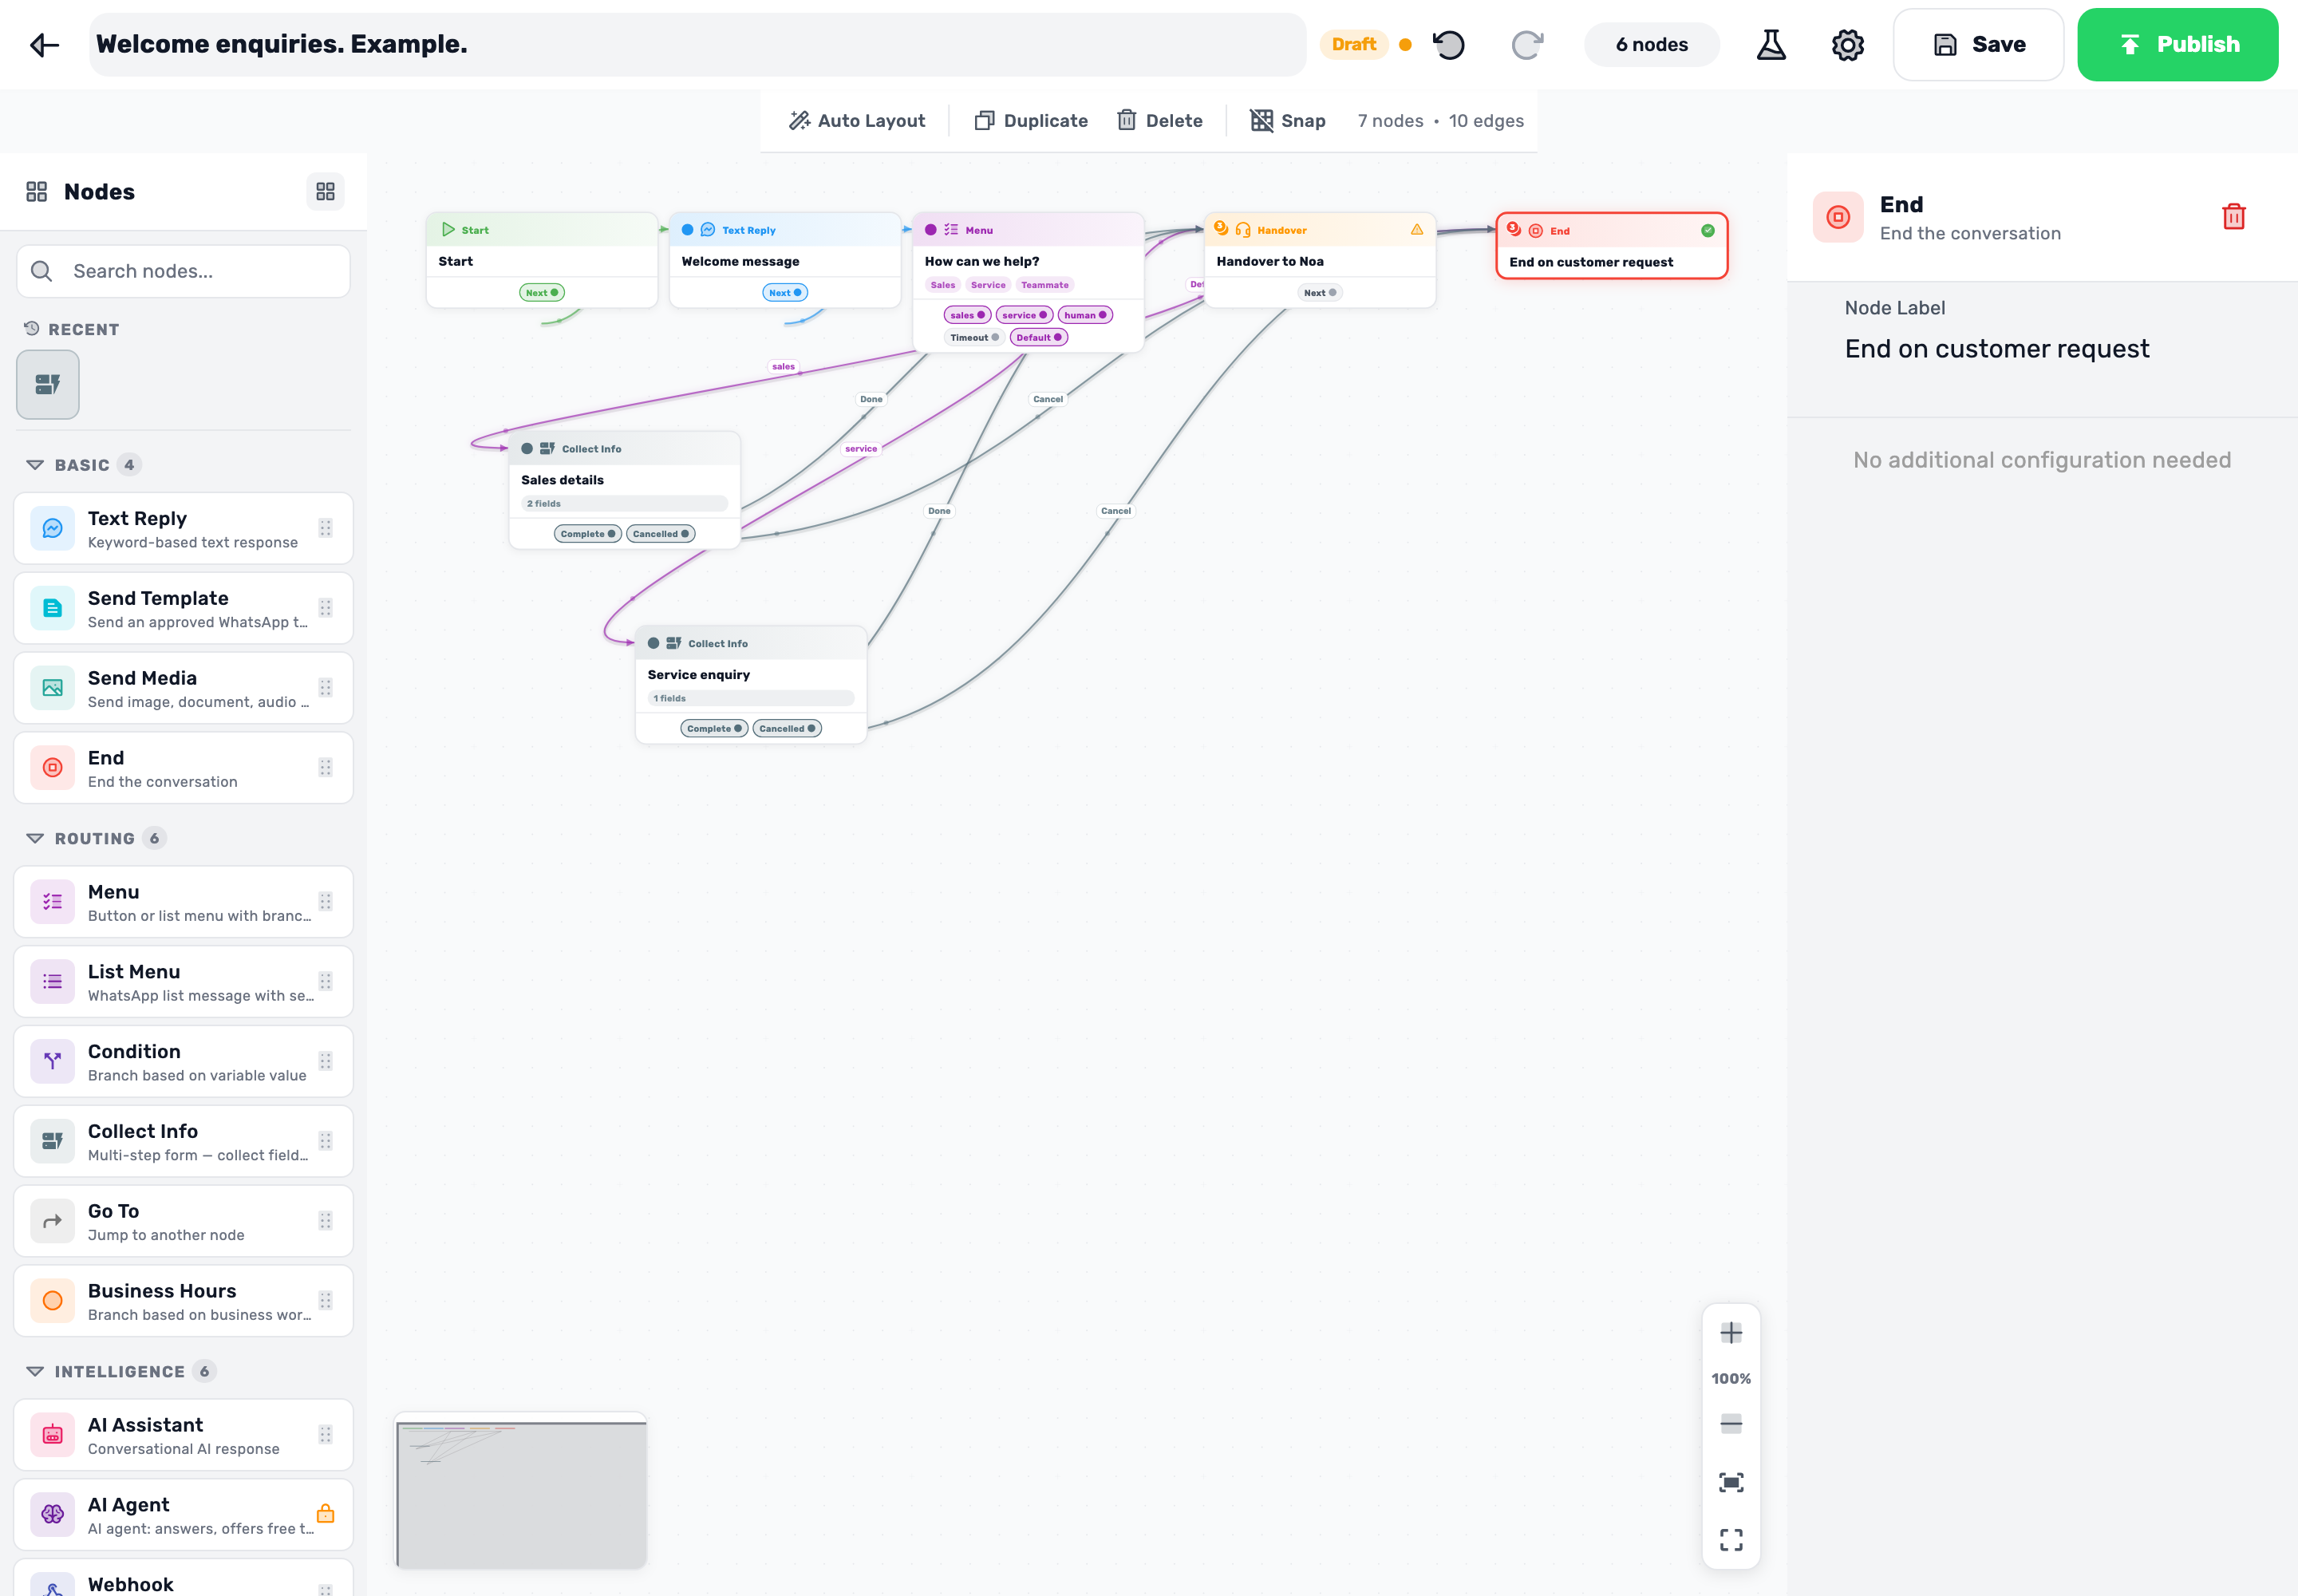Run Auto Layout

point(857,120)
